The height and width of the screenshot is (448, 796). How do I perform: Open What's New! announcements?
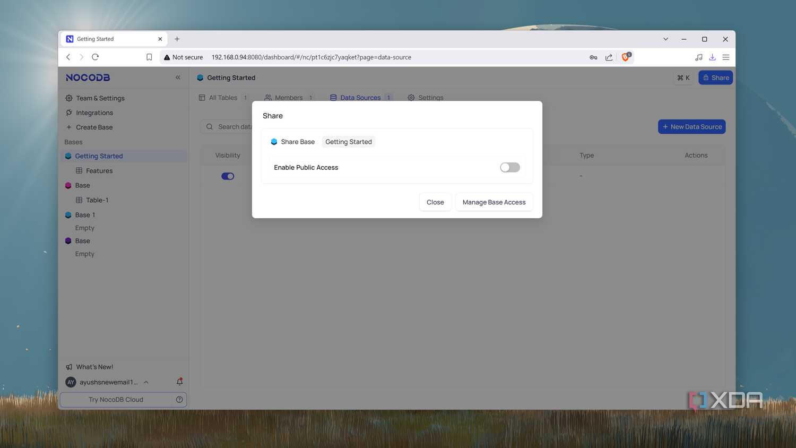coord(94,367)
